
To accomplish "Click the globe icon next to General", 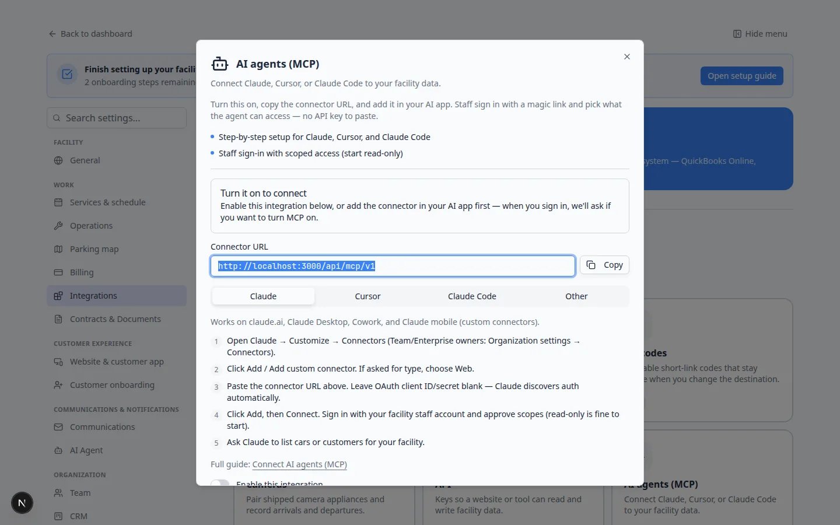I will click(x=58, y=160).
